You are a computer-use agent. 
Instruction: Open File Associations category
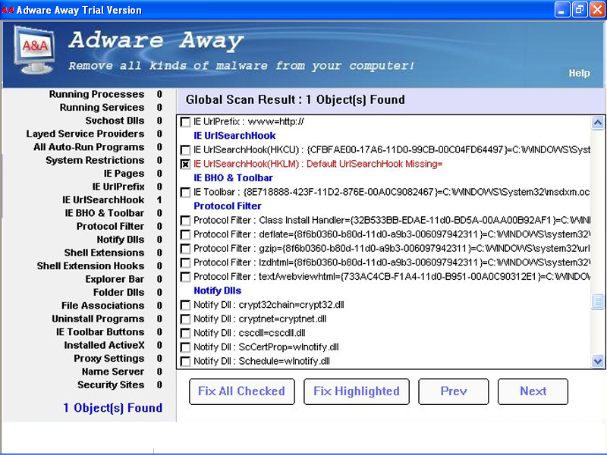point(102,306)
